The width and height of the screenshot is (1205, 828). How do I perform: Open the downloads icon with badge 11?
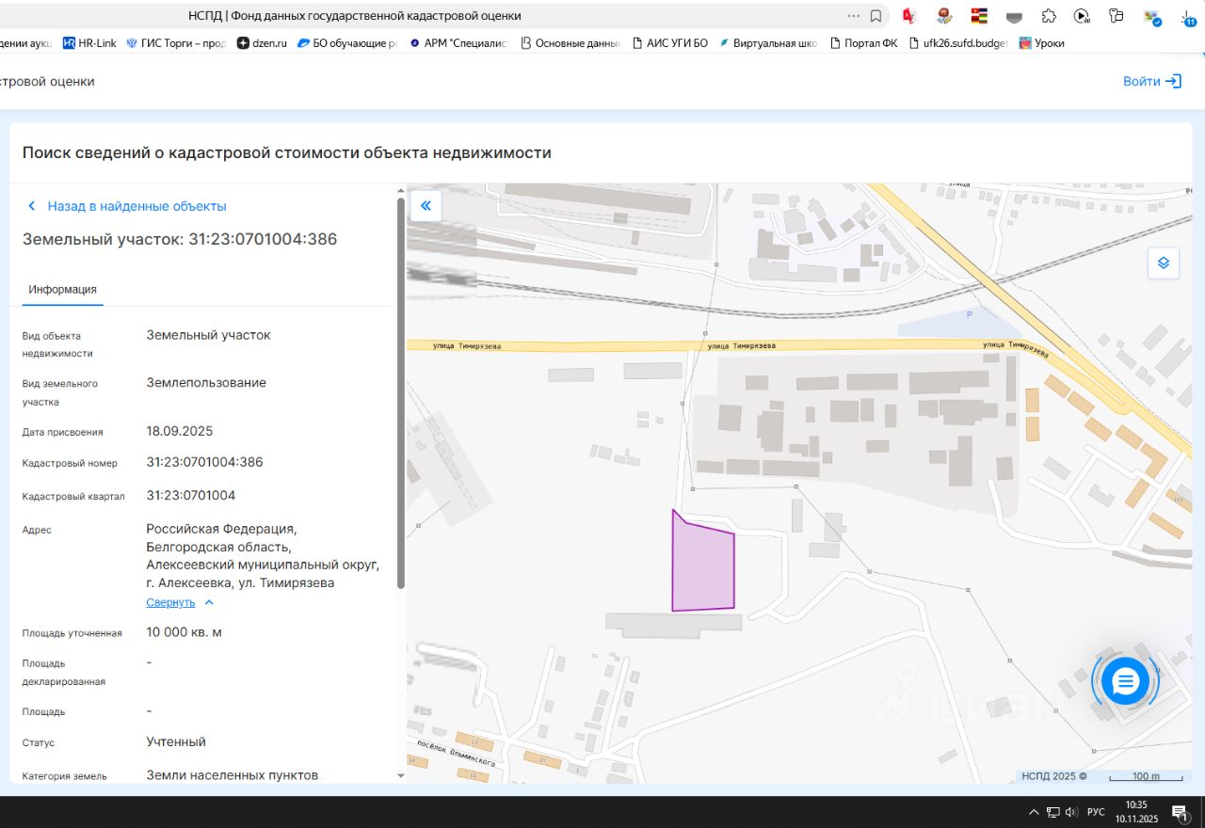1187,17
